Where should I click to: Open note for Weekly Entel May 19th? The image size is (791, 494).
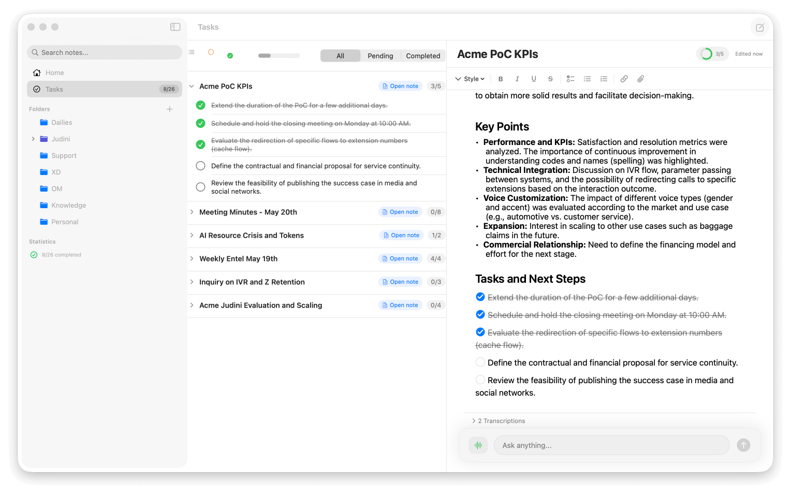pyautogui.click(x=400, y=258)
